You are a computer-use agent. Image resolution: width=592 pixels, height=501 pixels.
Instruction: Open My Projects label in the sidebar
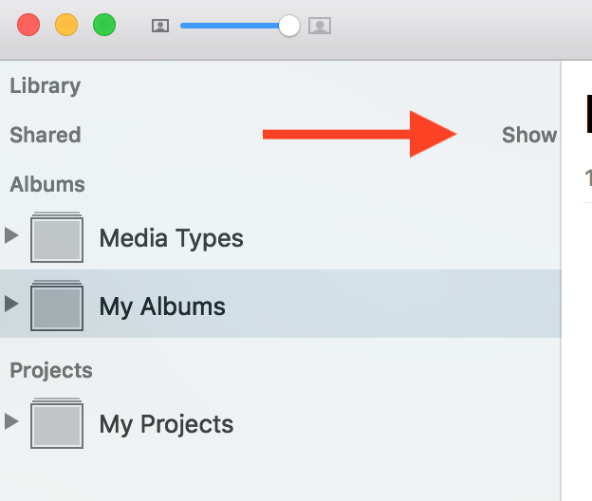166,424
